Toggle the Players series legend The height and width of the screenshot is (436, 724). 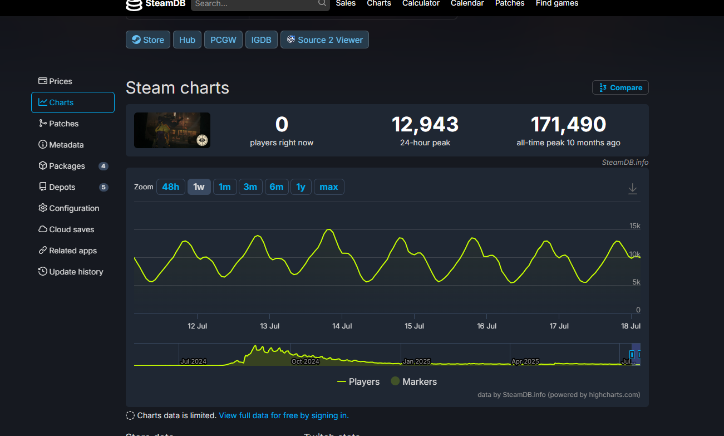[x=358, y=381]
